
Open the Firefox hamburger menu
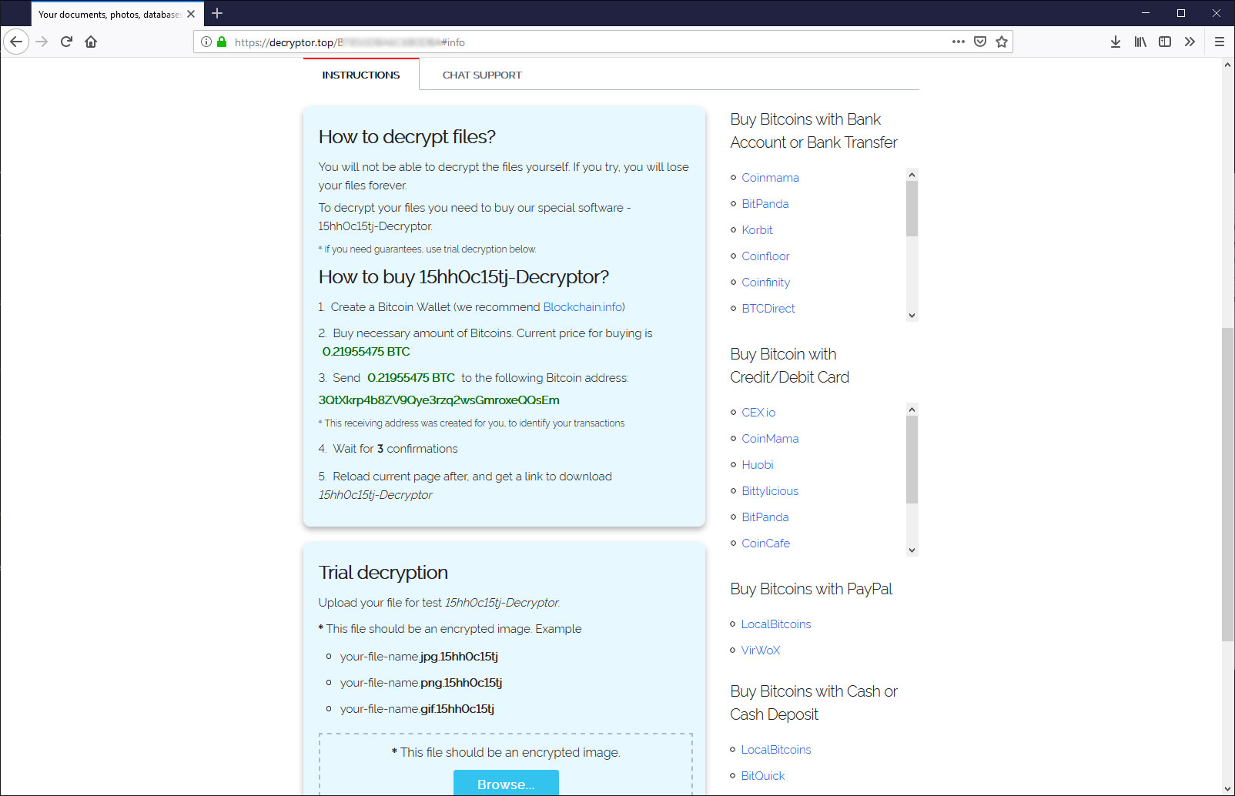pos(1219,42)
